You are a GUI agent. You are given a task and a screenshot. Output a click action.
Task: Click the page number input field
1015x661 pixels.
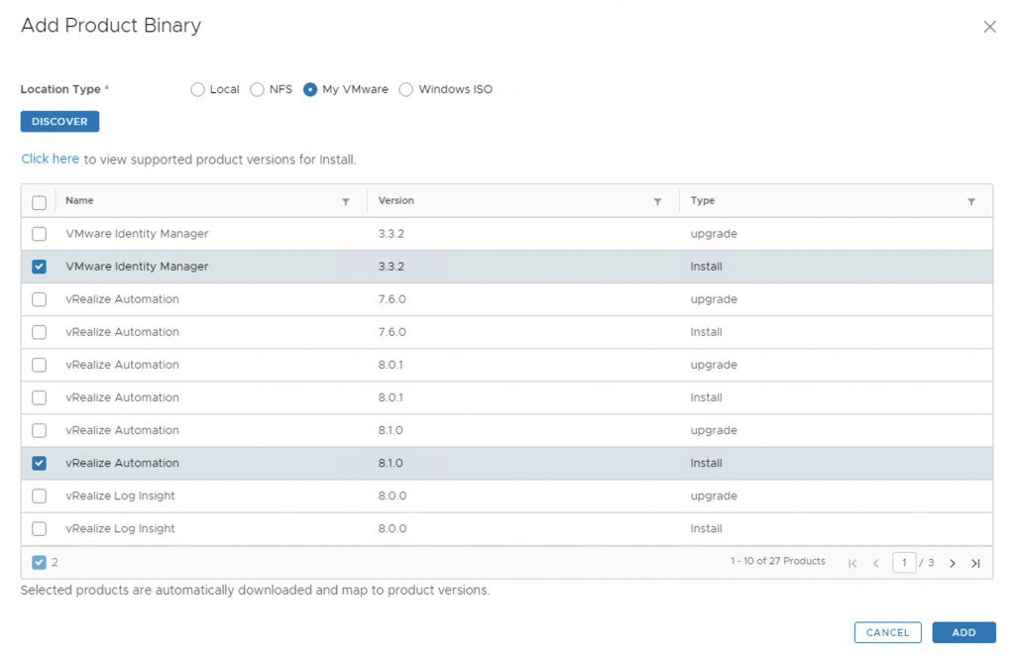[x=903, y=563]
